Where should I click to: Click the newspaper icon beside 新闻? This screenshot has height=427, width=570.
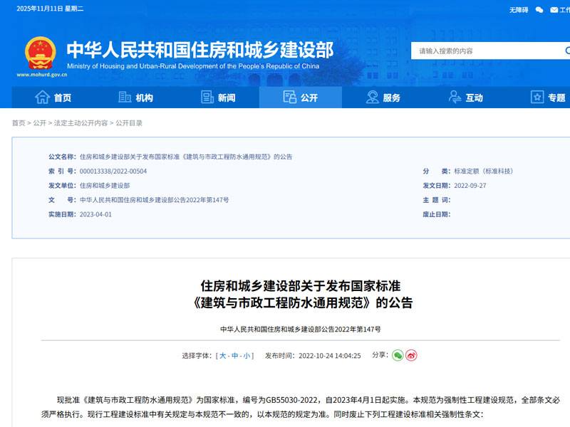(207, 98)
